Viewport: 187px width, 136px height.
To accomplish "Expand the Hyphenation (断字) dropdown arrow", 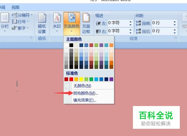I will click(x=28, y=28).
